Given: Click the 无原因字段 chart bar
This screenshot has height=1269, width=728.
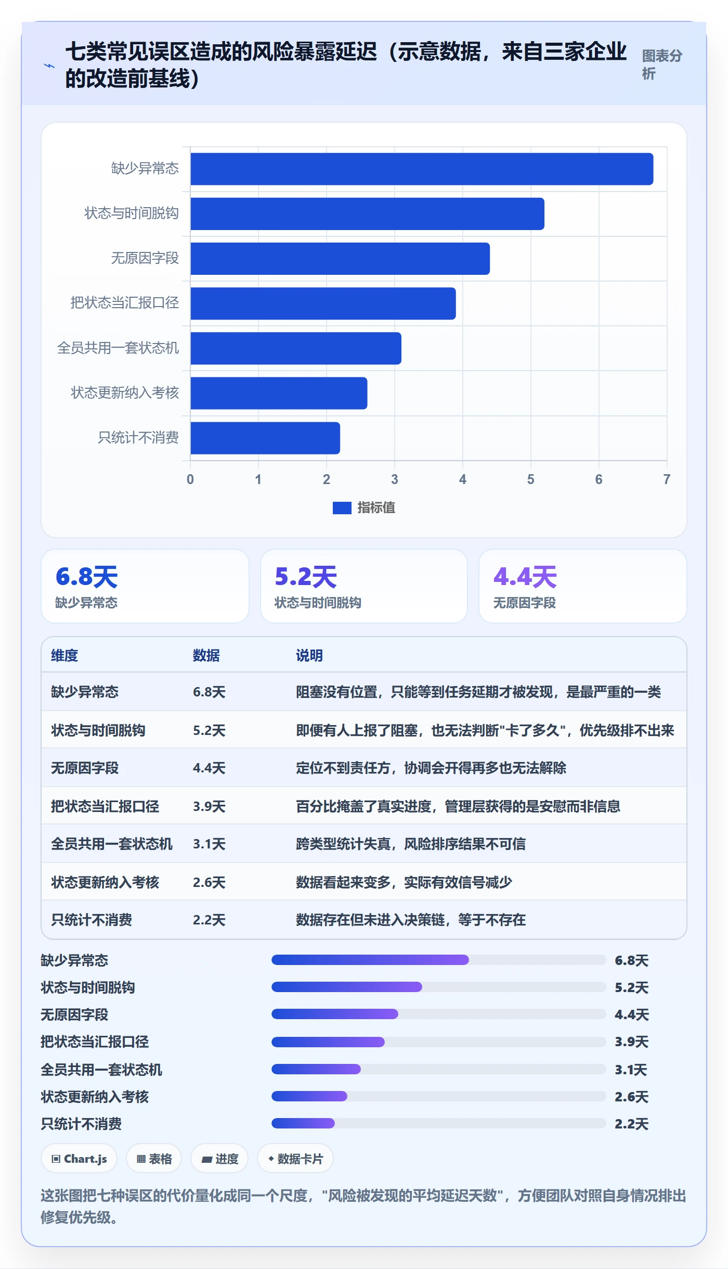Looking at the screenshot, I should click(x=340, y=258).
